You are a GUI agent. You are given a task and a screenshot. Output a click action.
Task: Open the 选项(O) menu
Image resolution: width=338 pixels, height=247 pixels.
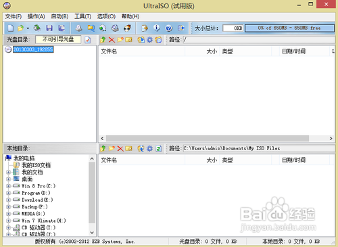point(106,16)
